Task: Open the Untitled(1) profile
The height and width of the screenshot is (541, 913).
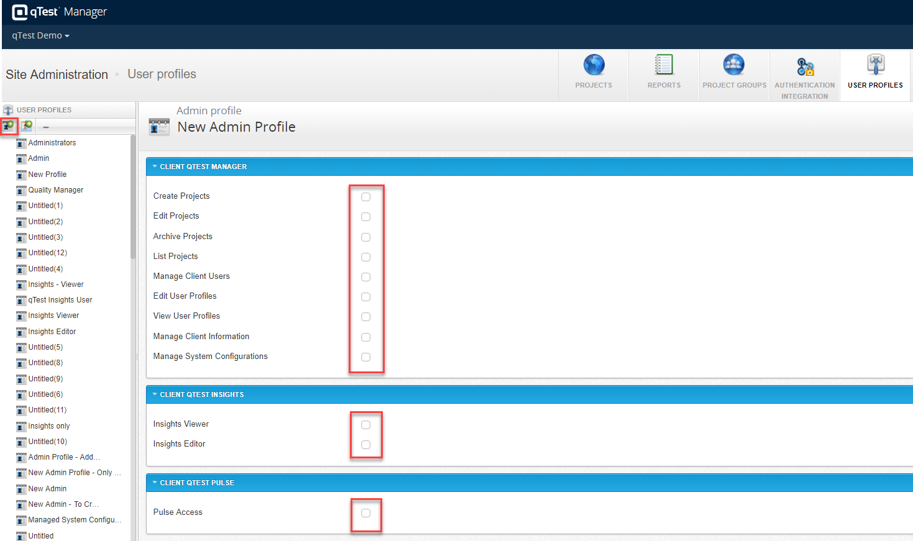Action: coord(45,206)
